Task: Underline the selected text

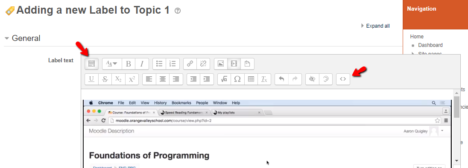Action: 92,79
